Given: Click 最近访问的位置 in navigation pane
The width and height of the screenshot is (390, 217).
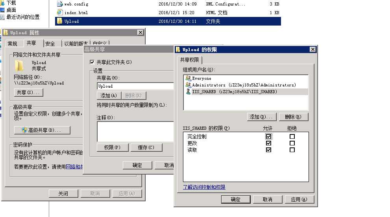Looking at the screenshot, I should point(23,17).
